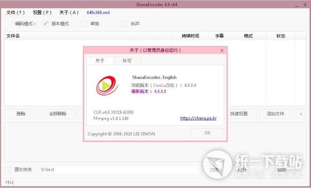
Task: Close the 关于 about dialog
Action: pos(222,51)
